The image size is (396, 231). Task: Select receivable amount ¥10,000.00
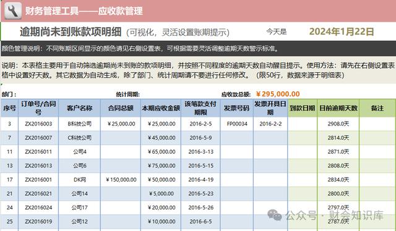[x=161, y=221]
